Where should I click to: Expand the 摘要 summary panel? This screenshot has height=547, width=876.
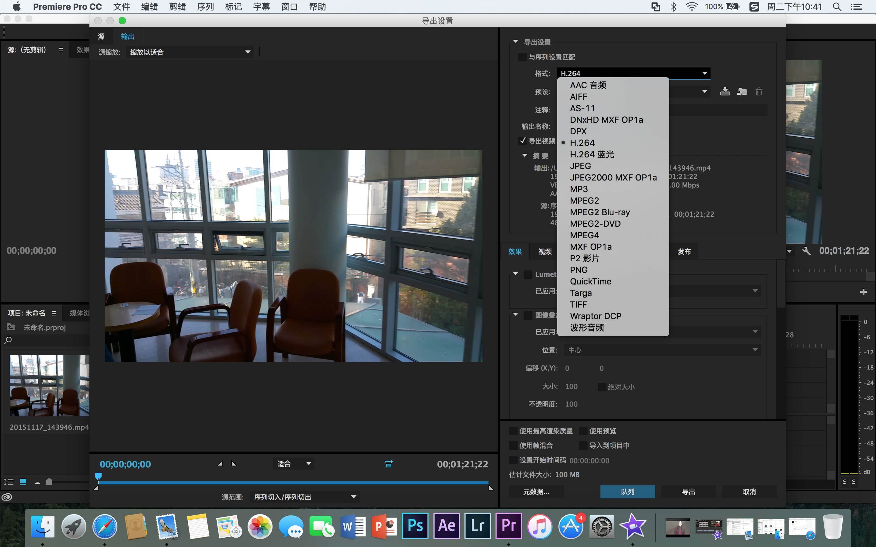click(516, 156)
